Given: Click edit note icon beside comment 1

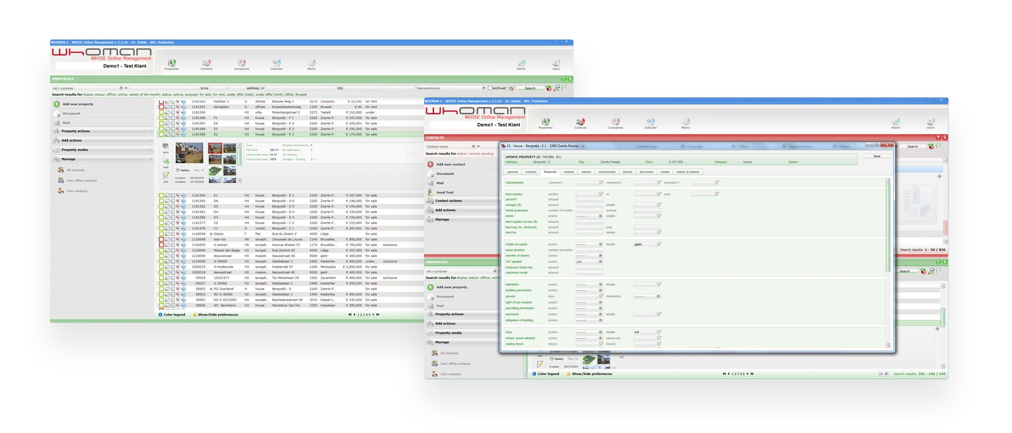Looking at the screenshot, I should pyautogui.click(x=601, y=183).
